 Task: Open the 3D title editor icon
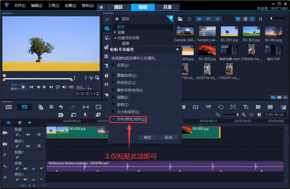click(x=246, y=107)
